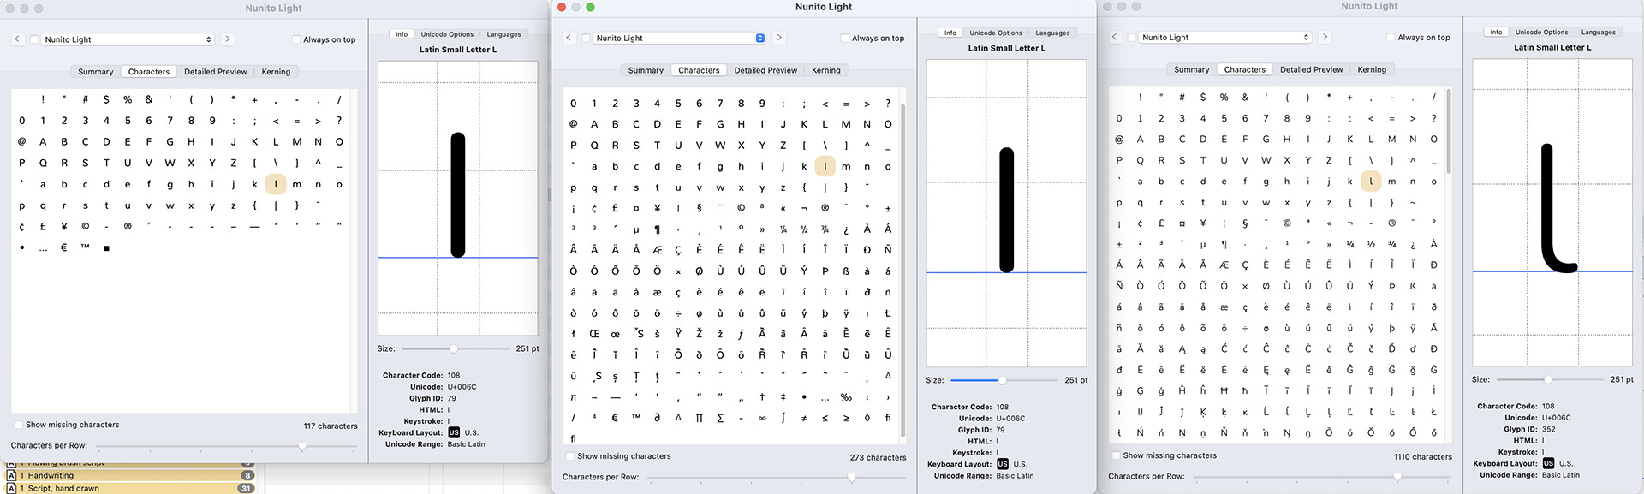This screenshot has width=1644, height=494.
Task: Toggle checkbox beside Nunito Light in right window
Action: click(x=1132, y=37)
